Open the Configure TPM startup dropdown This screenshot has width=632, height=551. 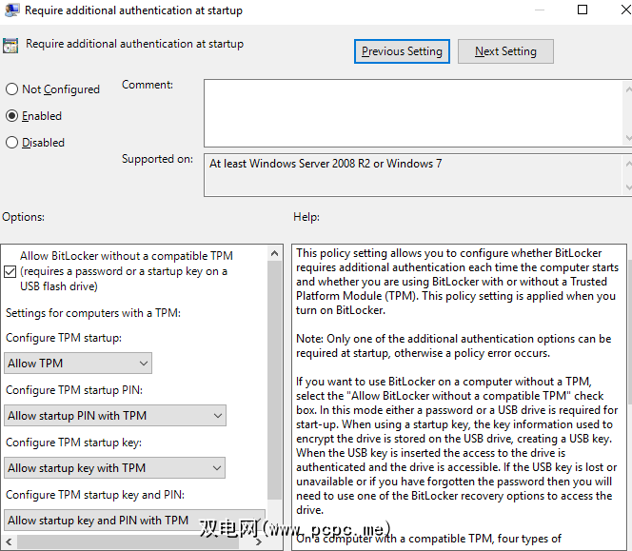[78, 364]
